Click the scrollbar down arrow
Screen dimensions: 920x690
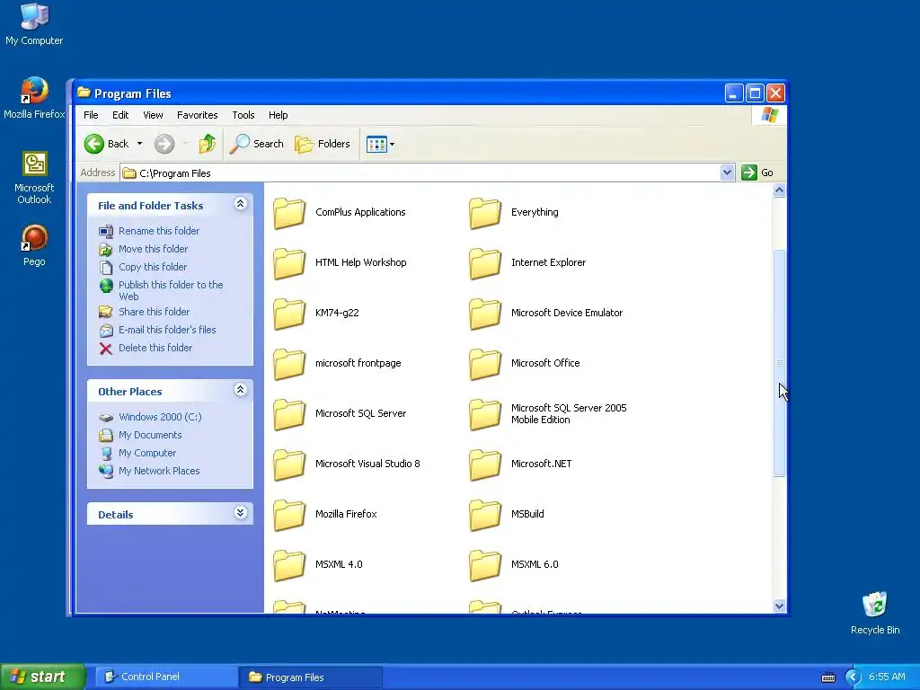779,606
